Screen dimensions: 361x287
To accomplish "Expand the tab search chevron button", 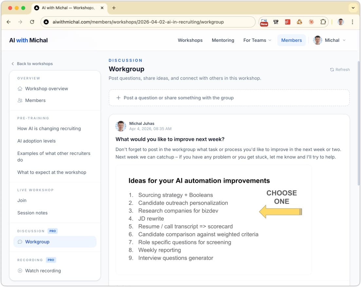I will click(x=353, y=8).
